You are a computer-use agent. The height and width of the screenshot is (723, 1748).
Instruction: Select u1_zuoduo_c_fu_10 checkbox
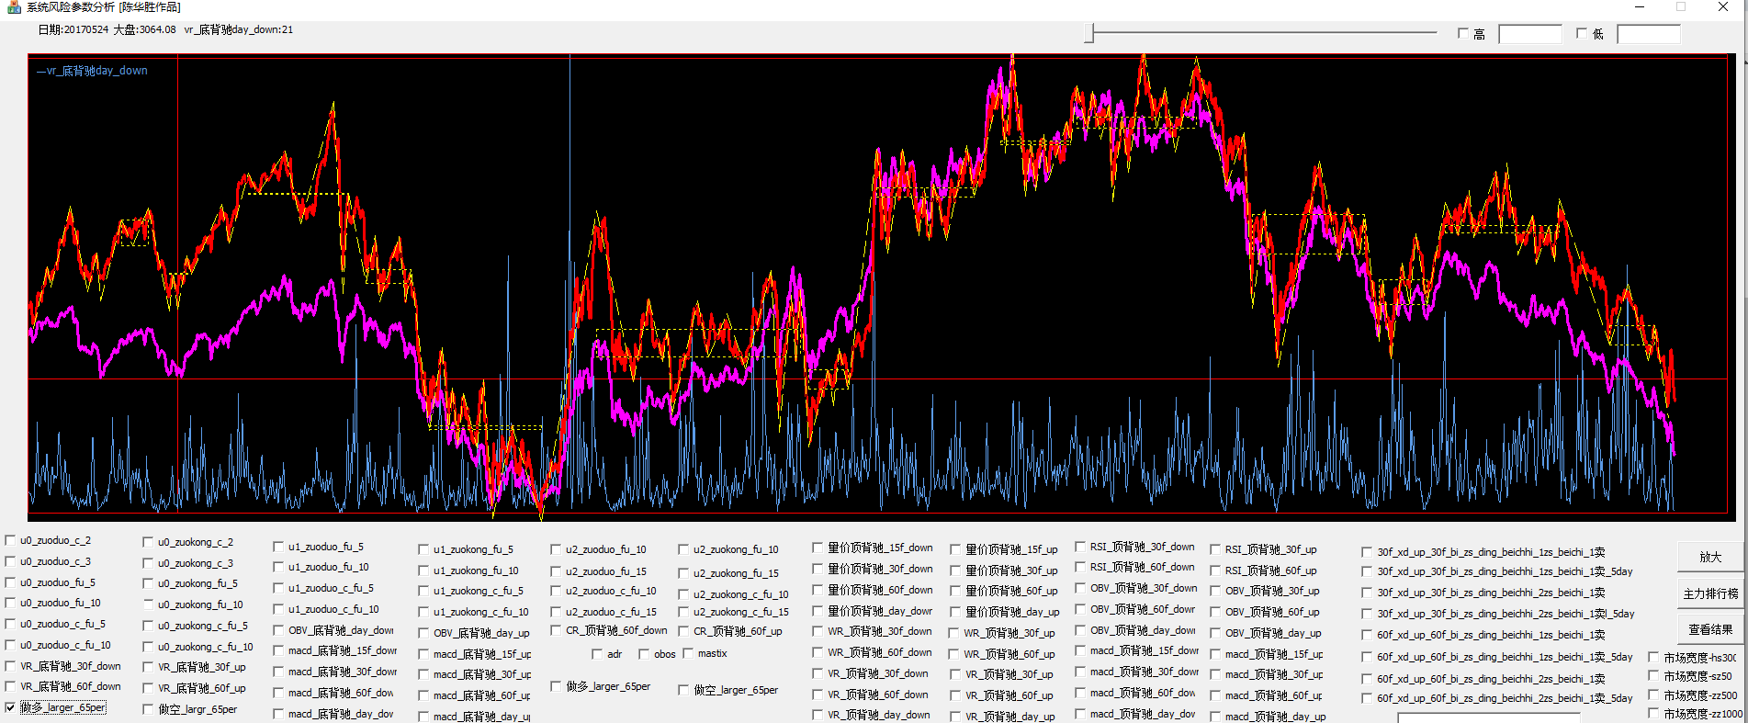pos(278,609)
